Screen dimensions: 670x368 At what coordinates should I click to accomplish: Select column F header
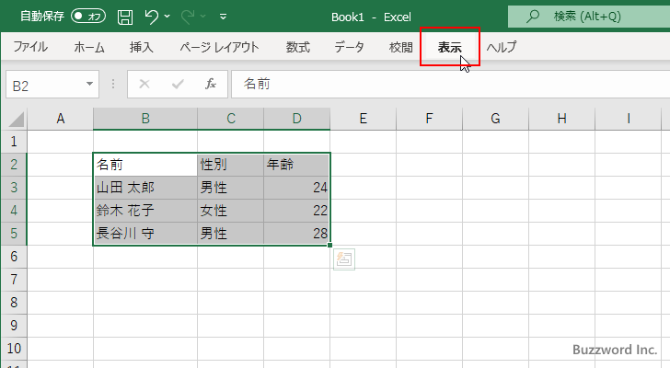coord(430,119)
